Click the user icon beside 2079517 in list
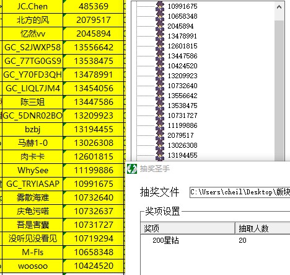The image size is (290, 275). tap(160, 135)
